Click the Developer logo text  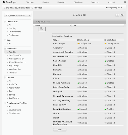tap(11, 2)
